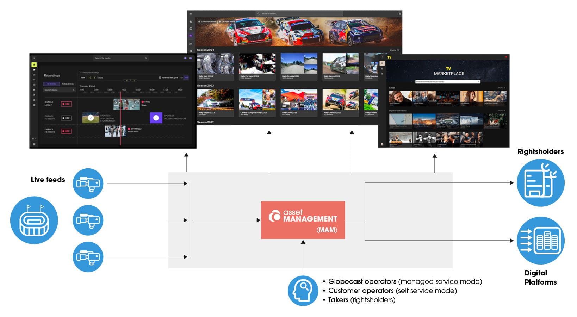Viewport: 577px width, 317px height.
Task: Toggle Collections admin switch on banner
Action: tap(207, 22)
